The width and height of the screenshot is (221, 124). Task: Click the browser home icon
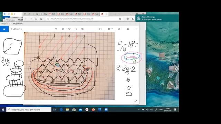[x=41, y=19]
